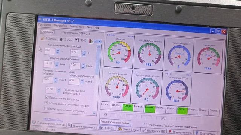
Task: Click the Абсолютное давление gauge
Action: click(x=149, y=53)
